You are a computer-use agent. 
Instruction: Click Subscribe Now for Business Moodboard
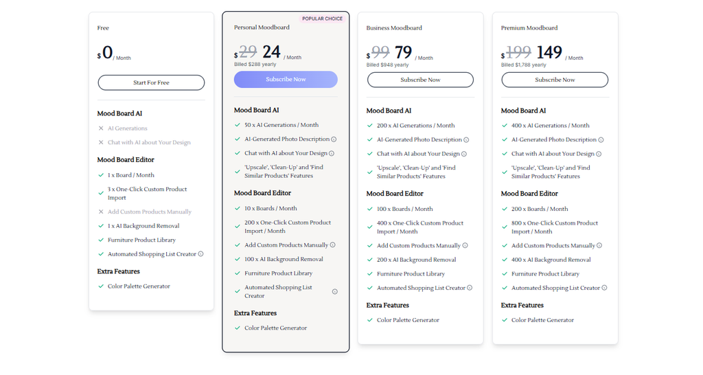coord(420,80)
